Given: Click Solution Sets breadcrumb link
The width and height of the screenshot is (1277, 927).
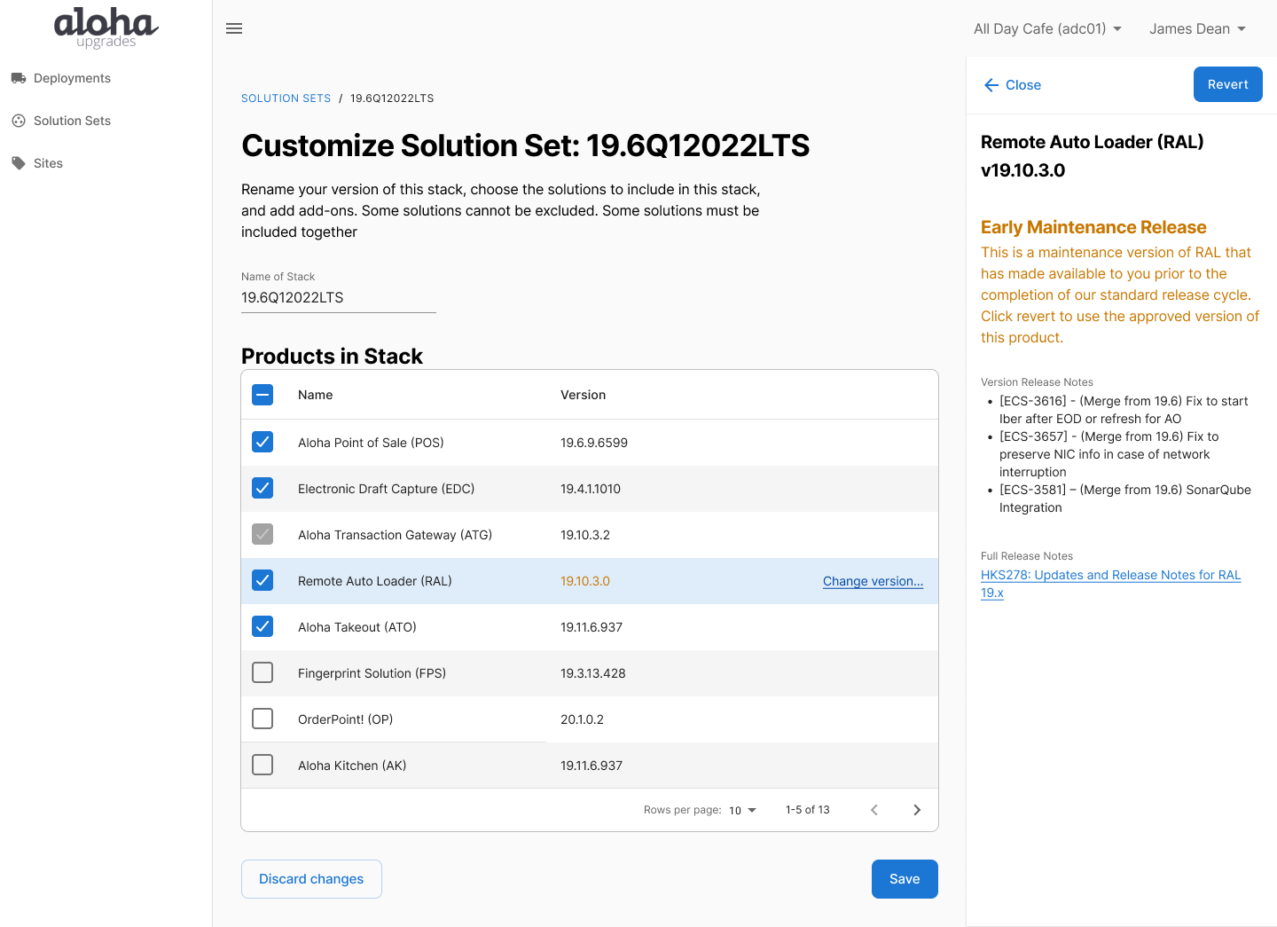Looking at the screenshot, I should click(286, 98).
